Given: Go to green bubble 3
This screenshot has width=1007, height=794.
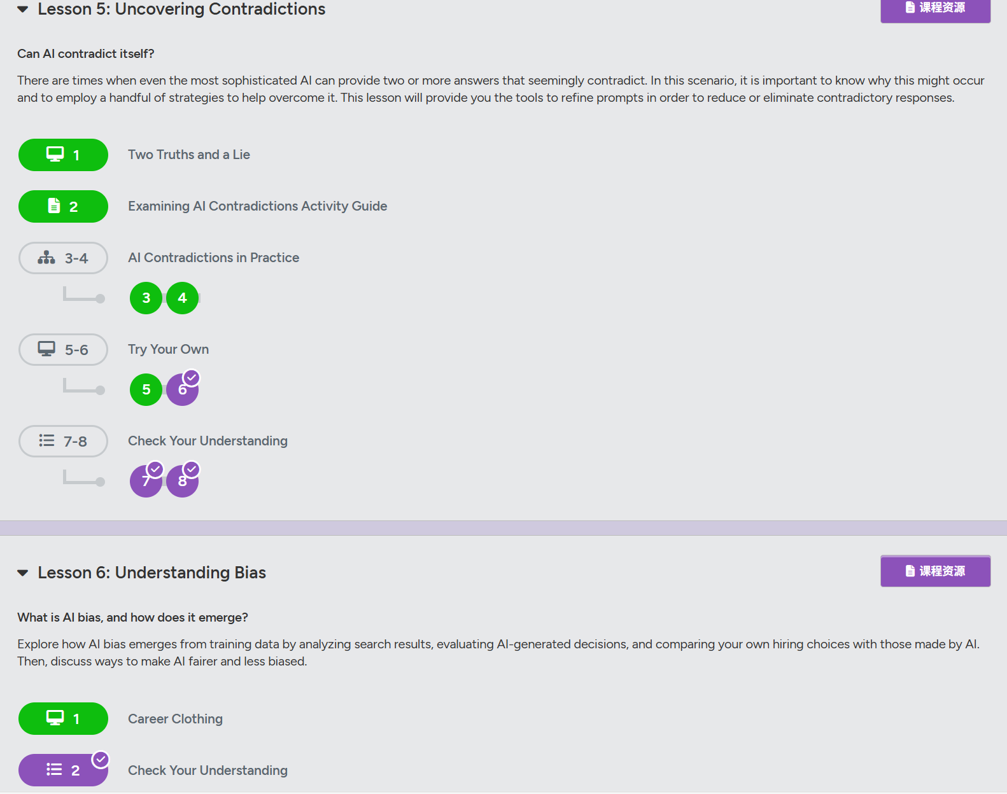Looking at the screenshot, I should (146, 298).
